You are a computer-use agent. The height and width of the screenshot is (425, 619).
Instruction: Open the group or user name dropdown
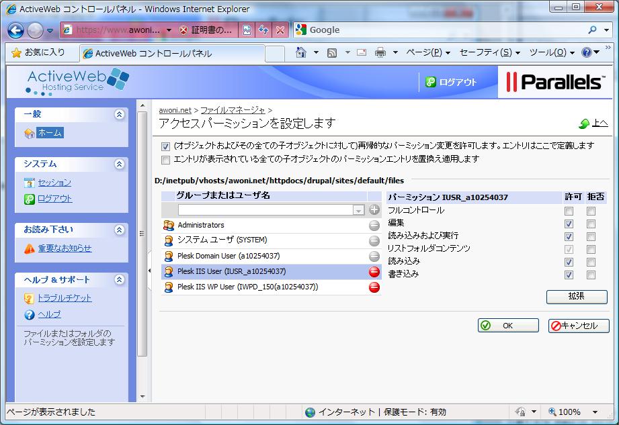click(358, 210)
